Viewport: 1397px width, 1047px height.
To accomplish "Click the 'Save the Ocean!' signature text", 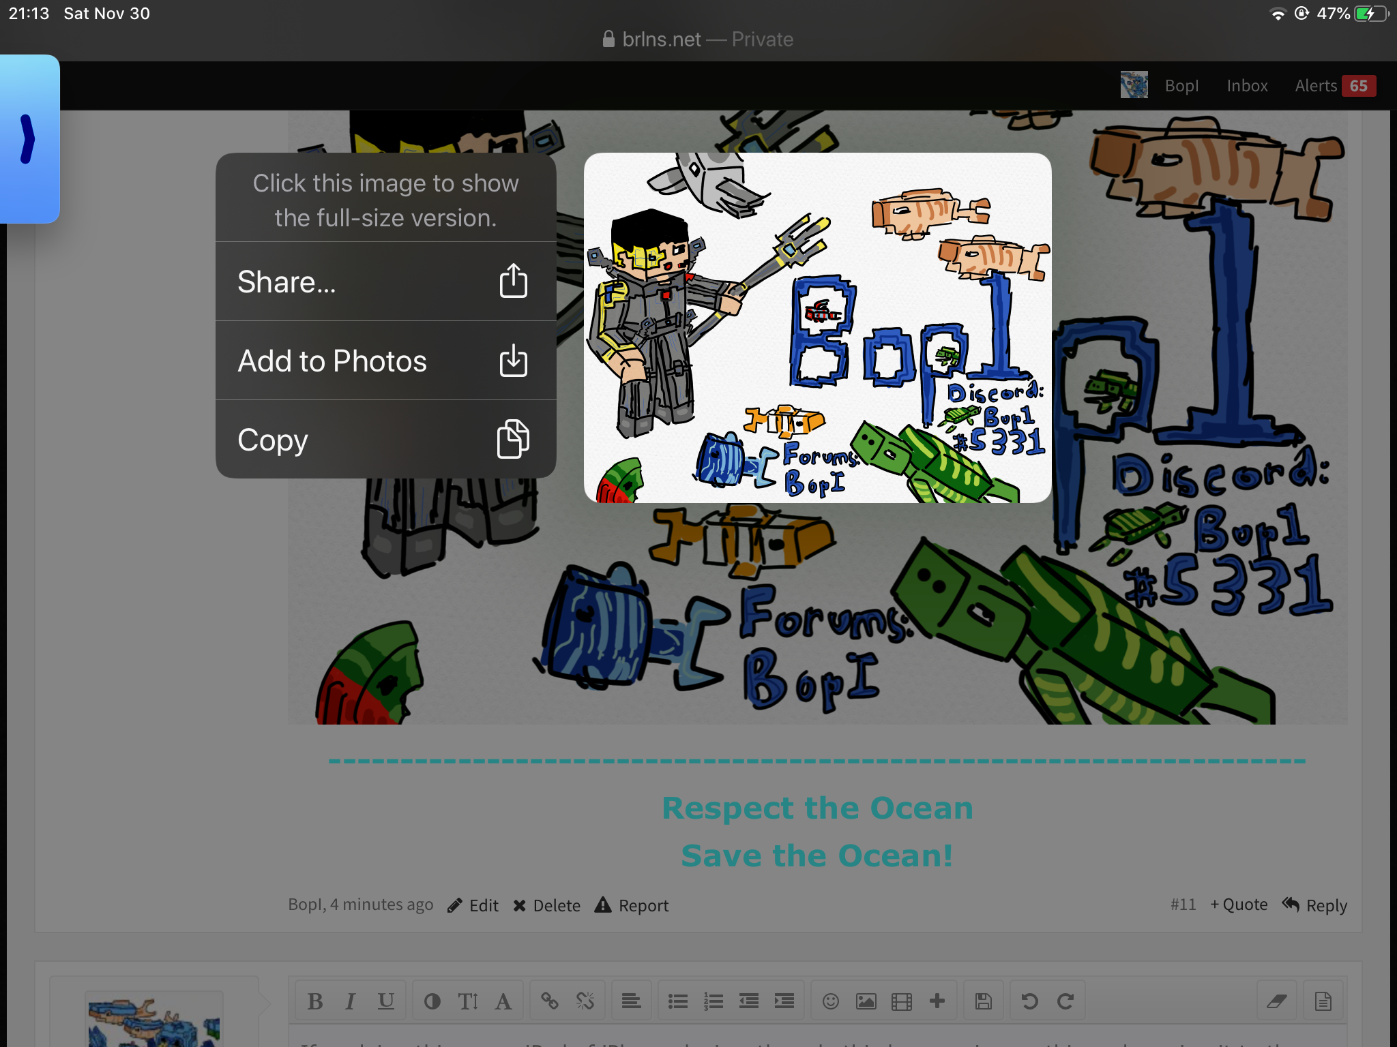I will coord(817,856).
